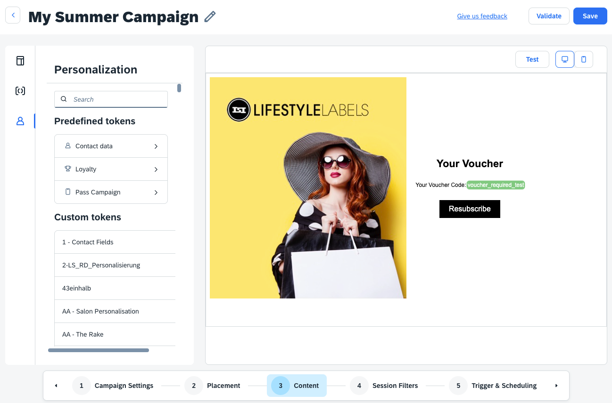The image size is (612, 403).
Task: Click the Validate button
Action: coord(549,16)
